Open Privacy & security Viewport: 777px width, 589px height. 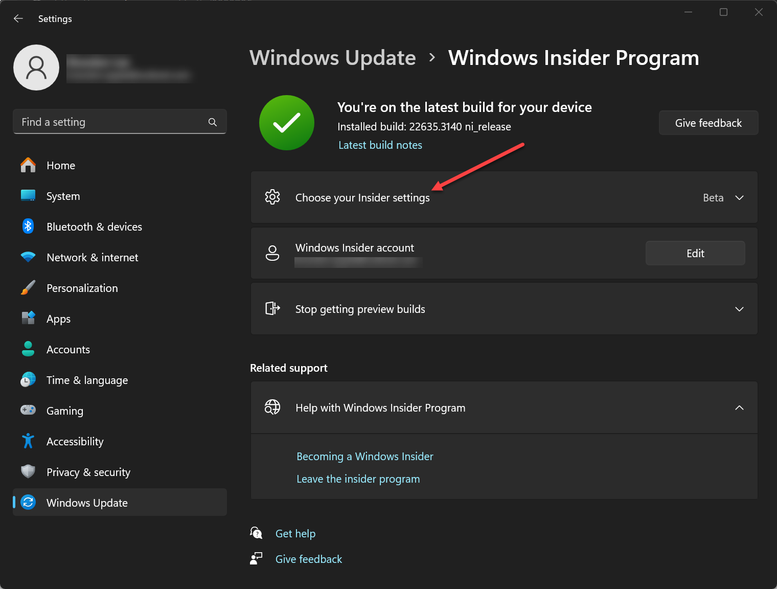(x=120, y=472)
